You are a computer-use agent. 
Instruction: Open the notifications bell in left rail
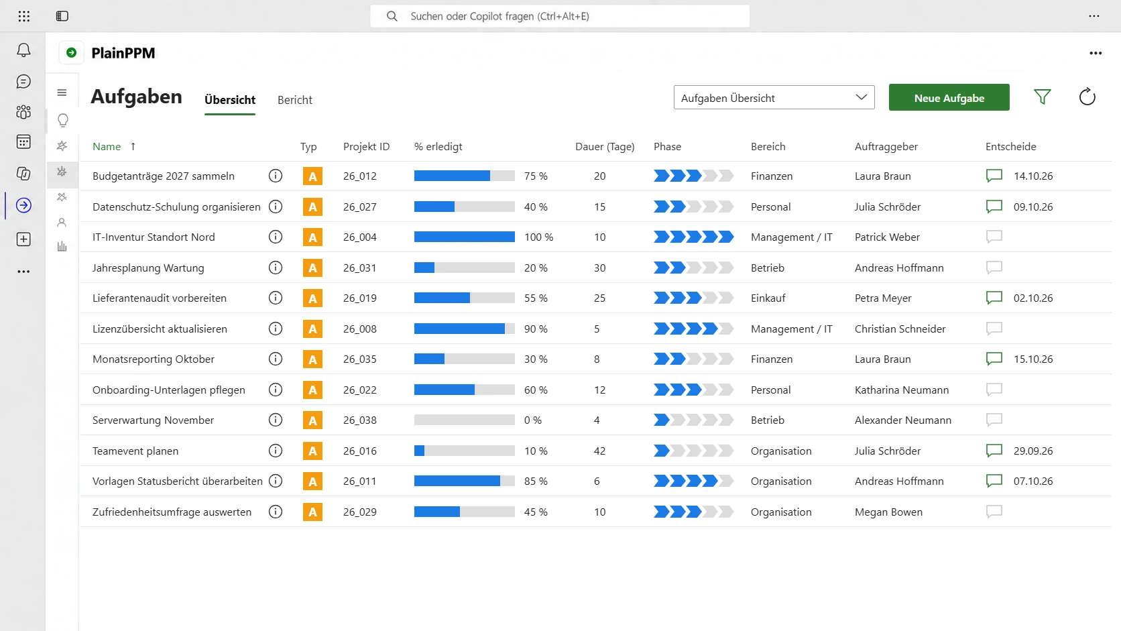(23, 50)
